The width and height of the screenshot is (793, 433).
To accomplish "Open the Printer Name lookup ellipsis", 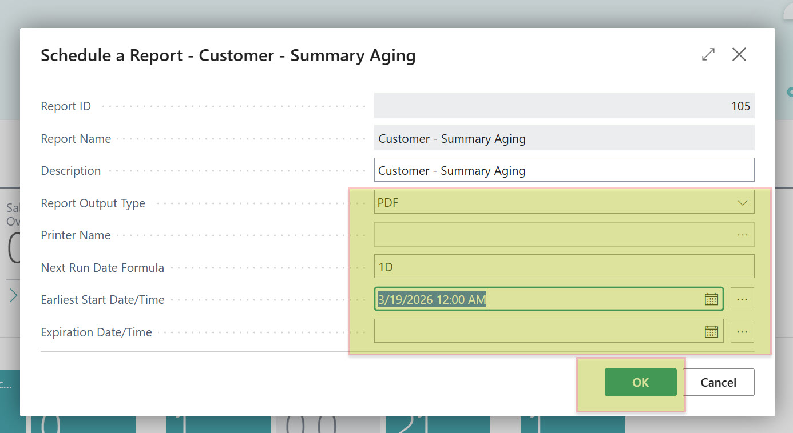I will [742, 235].
